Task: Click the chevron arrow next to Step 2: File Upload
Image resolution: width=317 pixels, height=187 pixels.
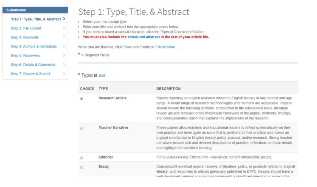Action: coord(64,28)
